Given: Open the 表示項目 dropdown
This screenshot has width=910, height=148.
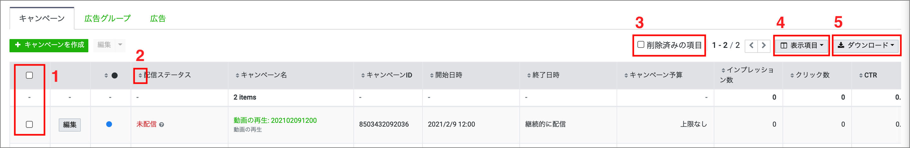Looking at the screenshot, I should pyautogui.click(x=801, y=45).
